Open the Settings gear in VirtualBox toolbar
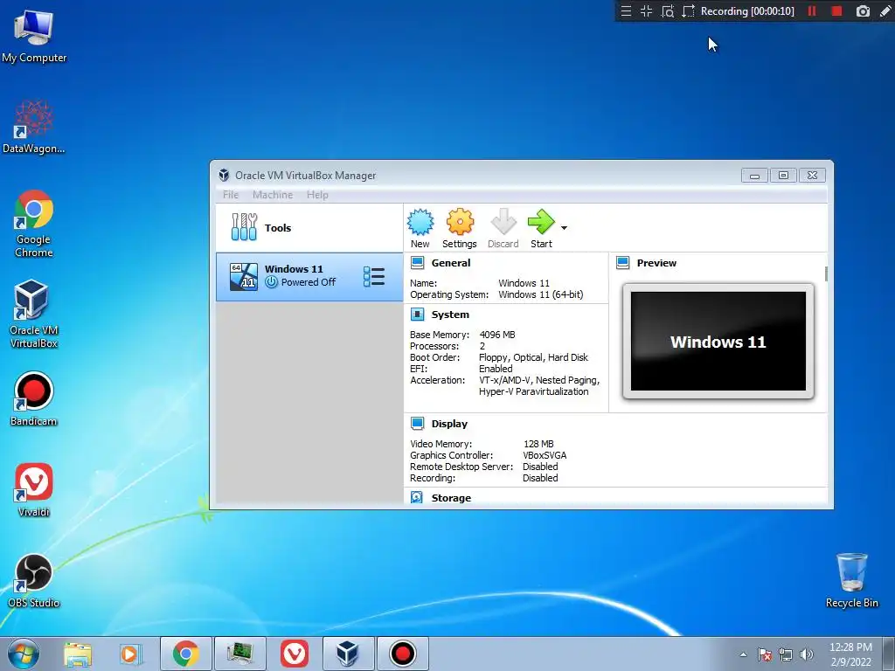 tap(460, 228)
